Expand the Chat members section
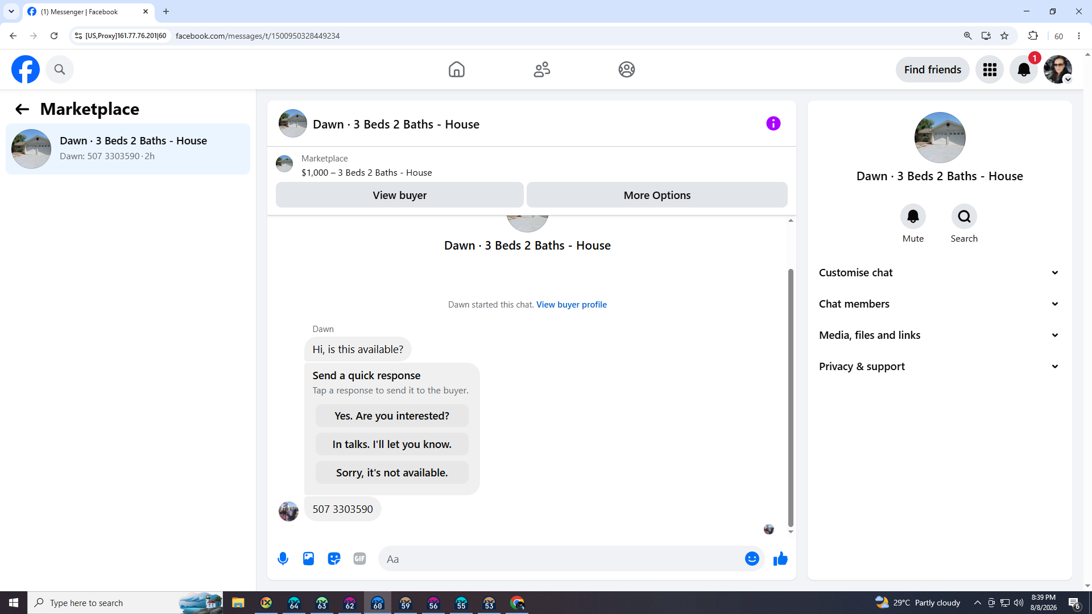 [x=940, y=304]
